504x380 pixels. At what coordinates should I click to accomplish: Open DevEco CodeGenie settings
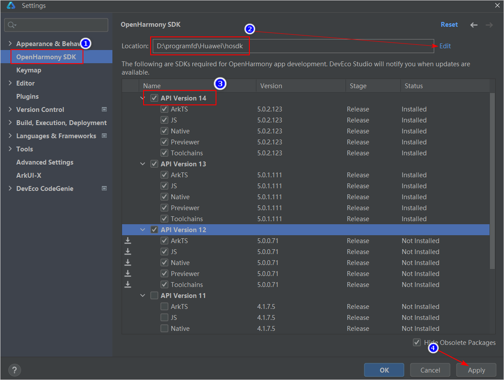(45, 189)
